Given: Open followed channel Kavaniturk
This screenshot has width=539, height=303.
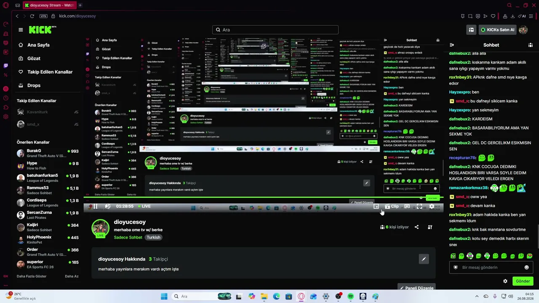Looking at the screenshot, I should 48,112.
